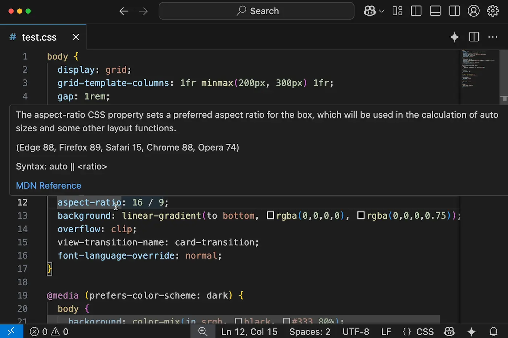The image size is (508, 338).
Task: Select the test.css tab
Action: (x=39, y=37)
